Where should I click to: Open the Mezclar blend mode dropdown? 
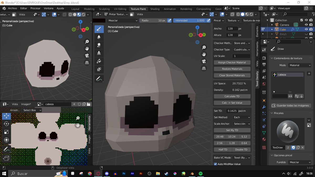click(123, 20)
